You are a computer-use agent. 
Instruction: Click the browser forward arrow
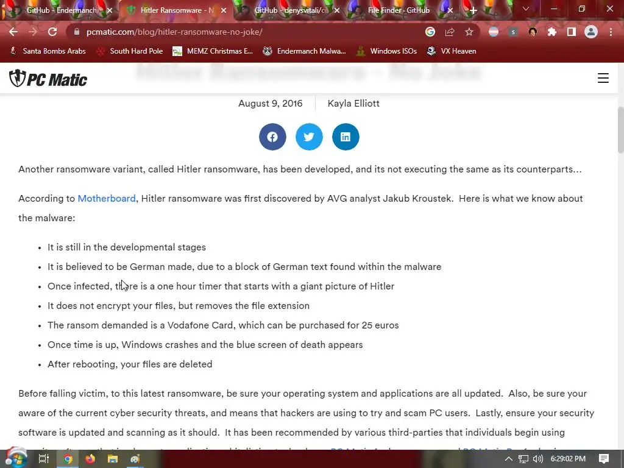[33, 32]
